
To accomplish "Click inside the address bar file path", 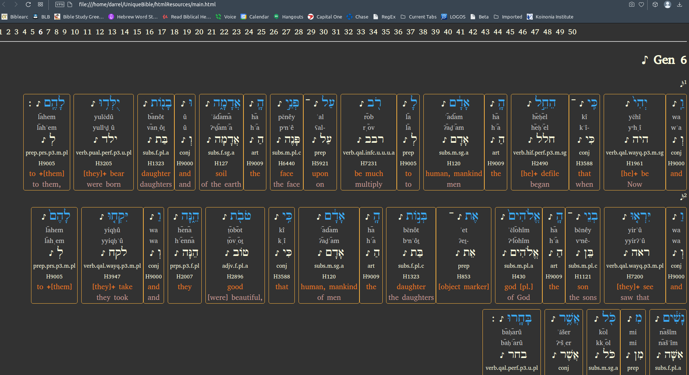I will click(148, 4).
